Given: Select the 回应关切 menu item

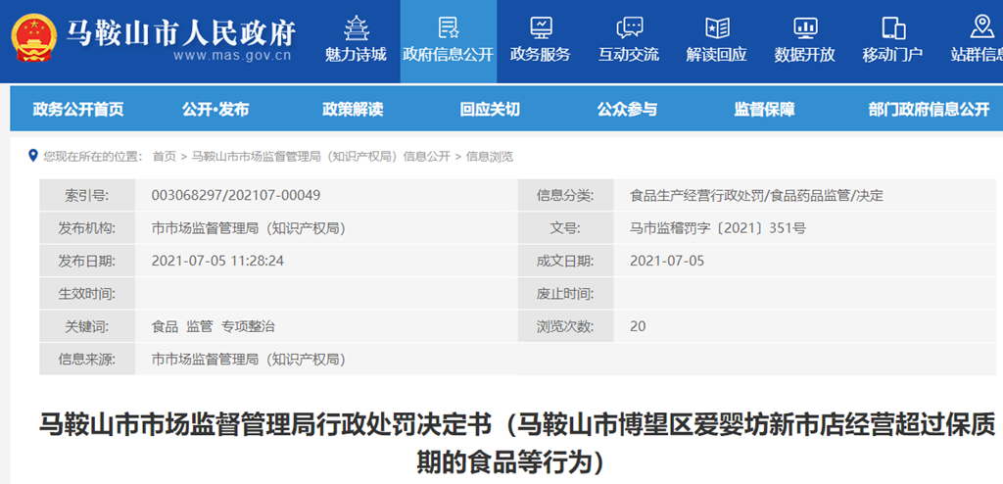Looking at the screenshot, I should pos(490,110).
